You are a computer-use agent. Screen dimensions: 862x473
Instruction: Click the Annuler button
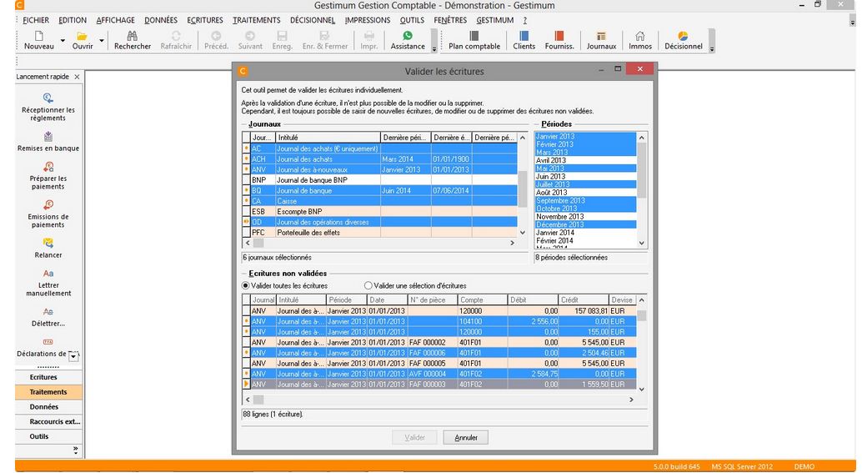466,437
